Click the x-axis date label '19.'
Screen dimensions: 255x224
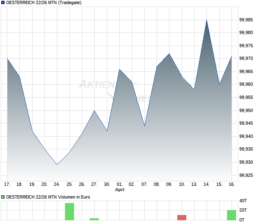coord(32,185)
